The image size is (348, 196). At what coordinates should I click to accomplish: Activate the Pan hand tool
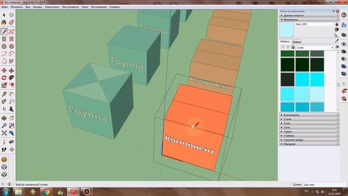coord(11,118)
